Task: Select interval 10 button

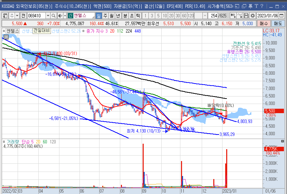Action: (x=165, y=16)
